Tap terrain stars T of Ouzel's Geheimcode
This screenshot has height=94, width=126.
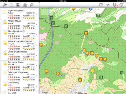[x=15, y=59]
